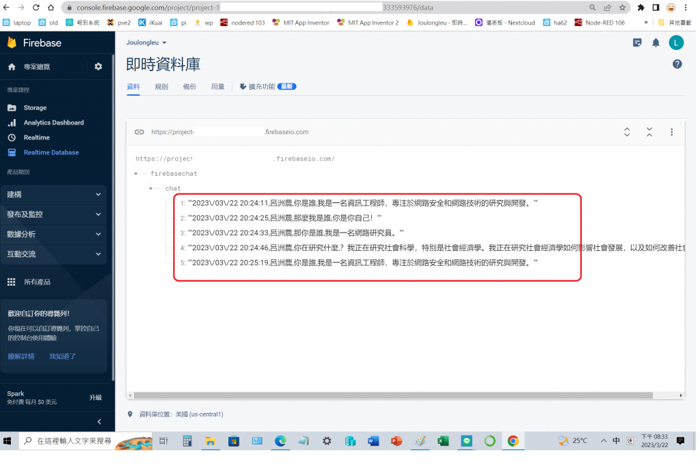
Task: Open the account avatar L
Action: click(676, 43)
